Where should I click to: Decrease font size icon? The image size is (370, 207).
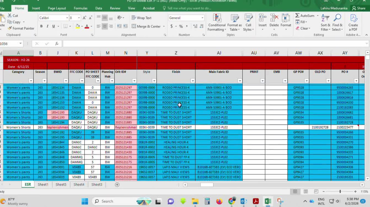pos(90,18)
